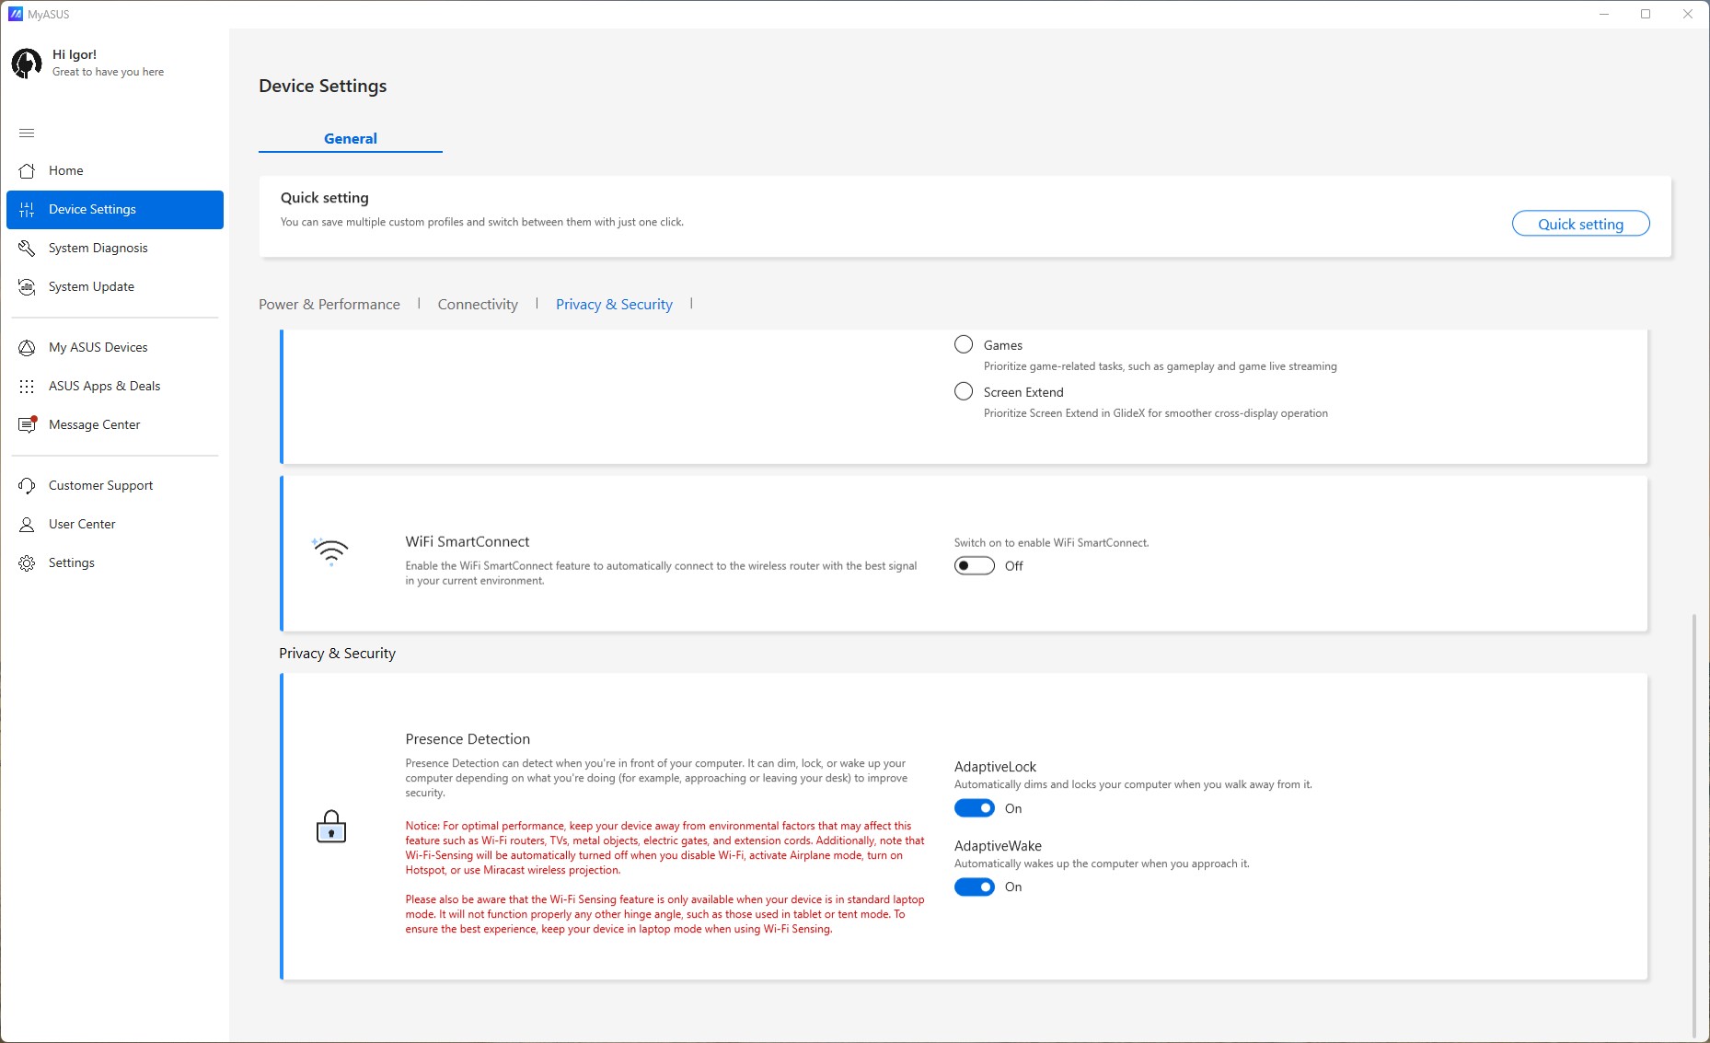1710x1043 pixels.
Task: Click the user profile avatar
Action: (27, 64)
